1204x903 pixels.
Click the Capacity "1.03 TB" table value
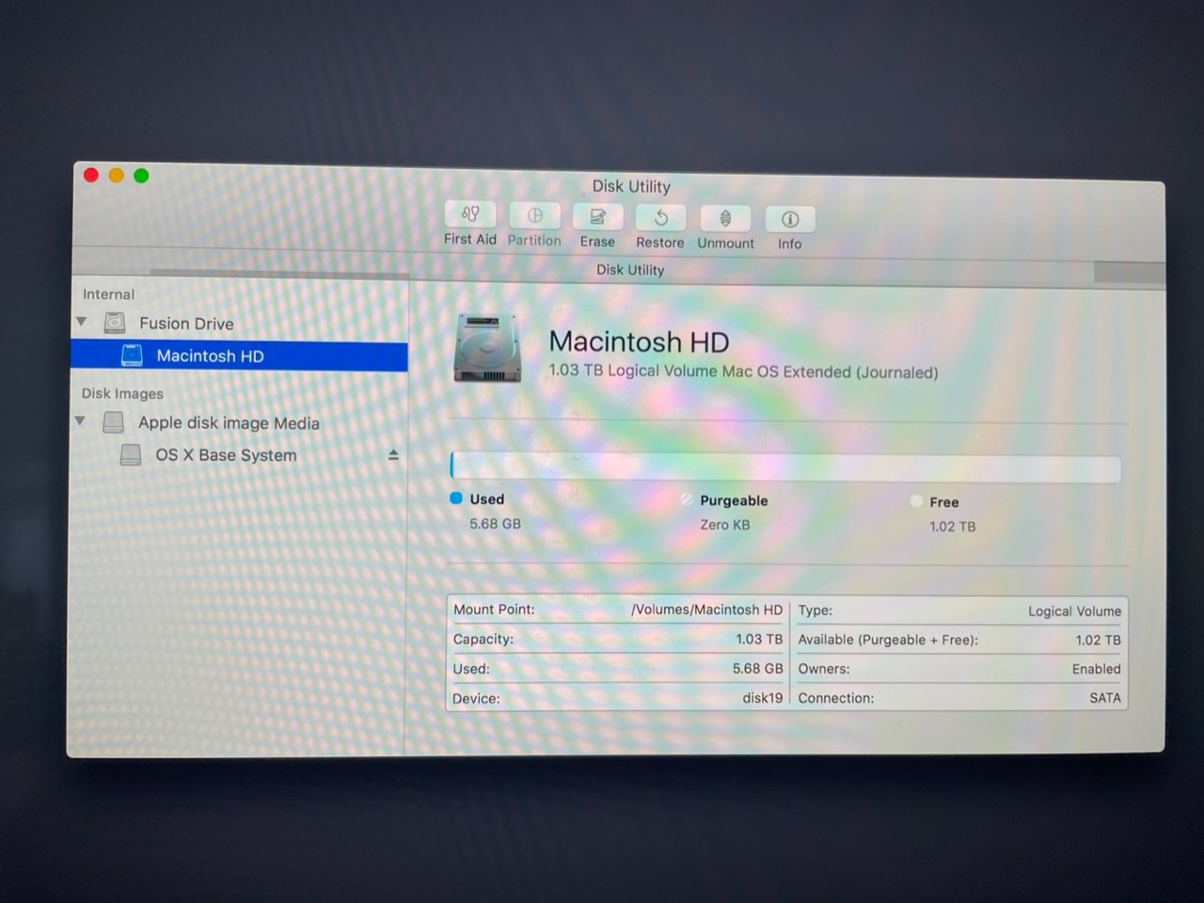coord(759,640)
